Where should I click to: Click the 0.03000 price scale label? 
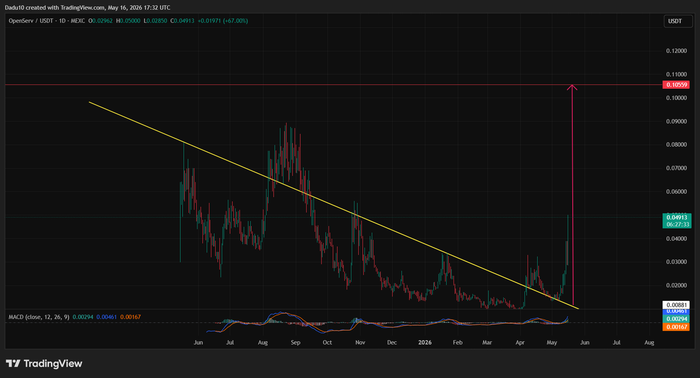click(x=677, y=261)
